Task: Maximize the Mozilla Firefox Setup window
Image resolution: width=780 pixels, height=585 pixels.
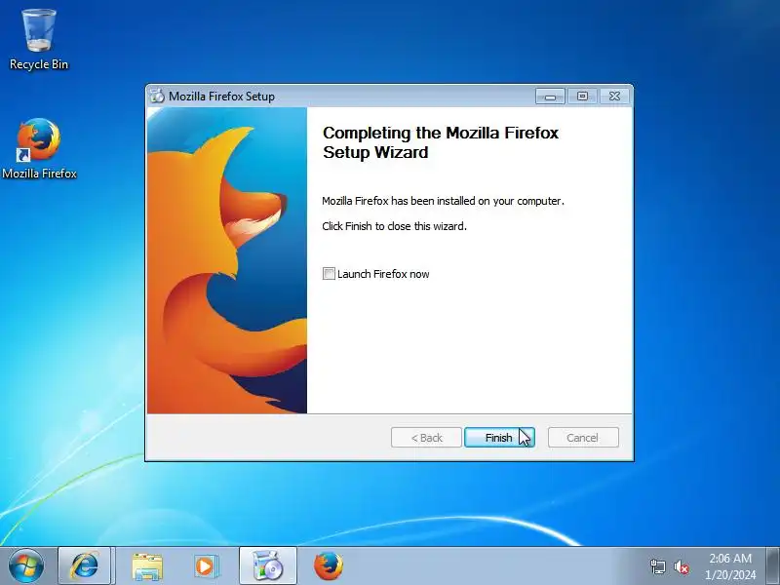Action: [582, 96]
